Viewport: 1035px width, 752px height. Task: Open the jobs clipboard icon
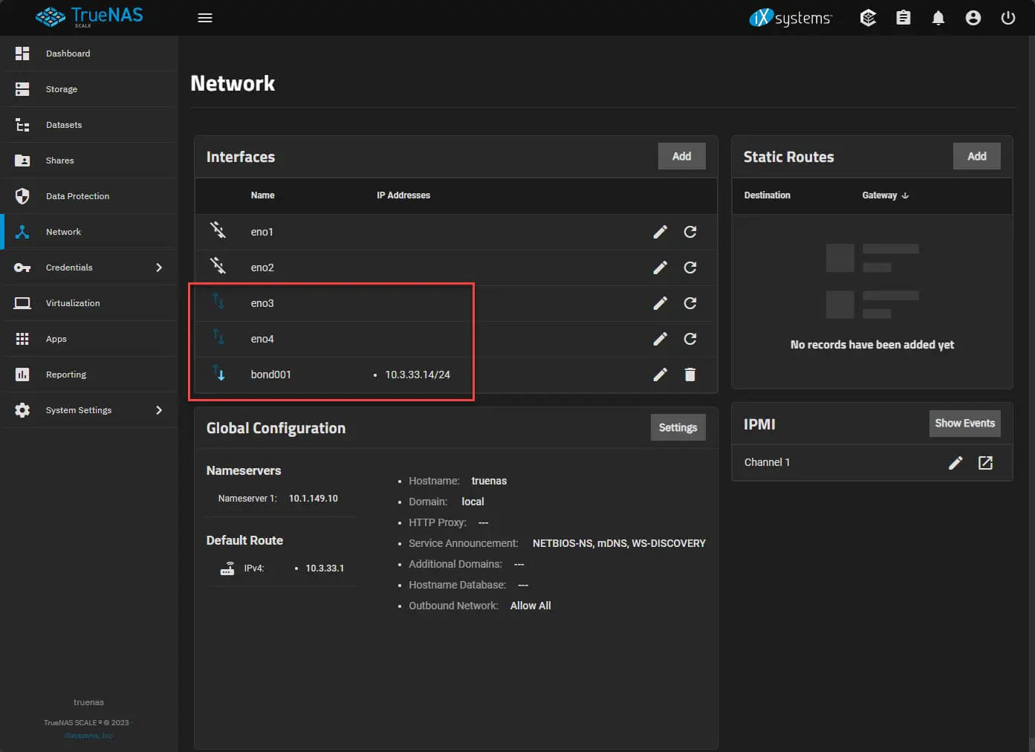click(903, 18)
